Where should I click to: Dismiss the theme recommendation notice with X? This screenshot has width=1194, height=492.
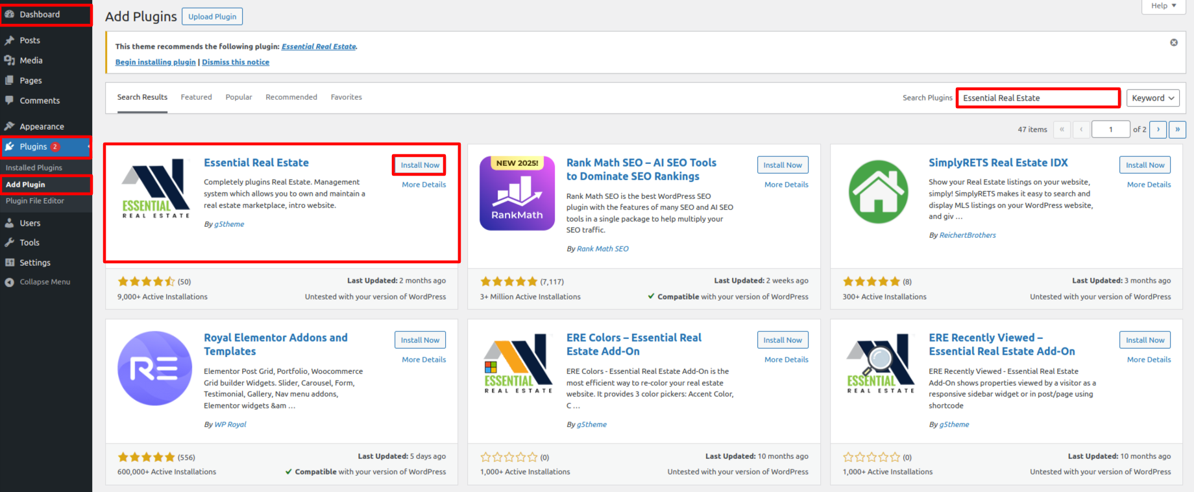point(1173,43)
